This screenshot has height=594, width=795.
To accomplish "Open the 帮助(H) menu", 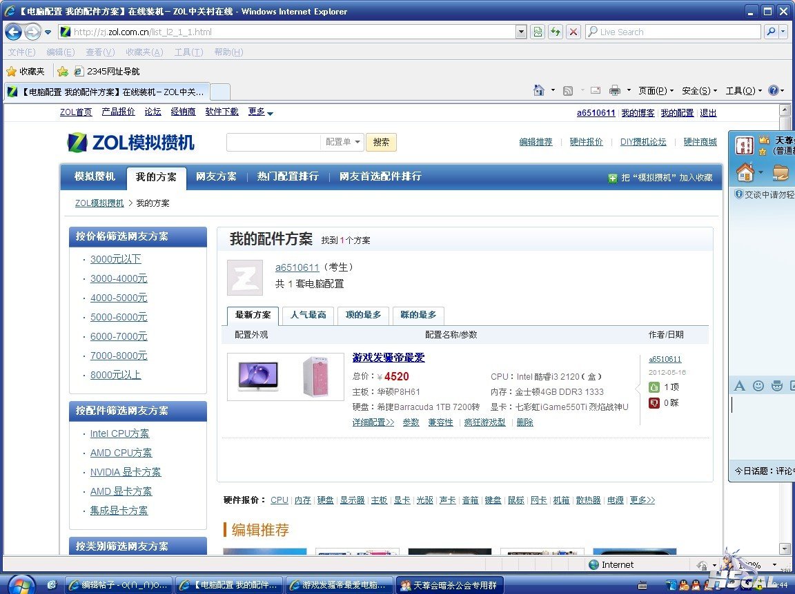I will 228,52.
